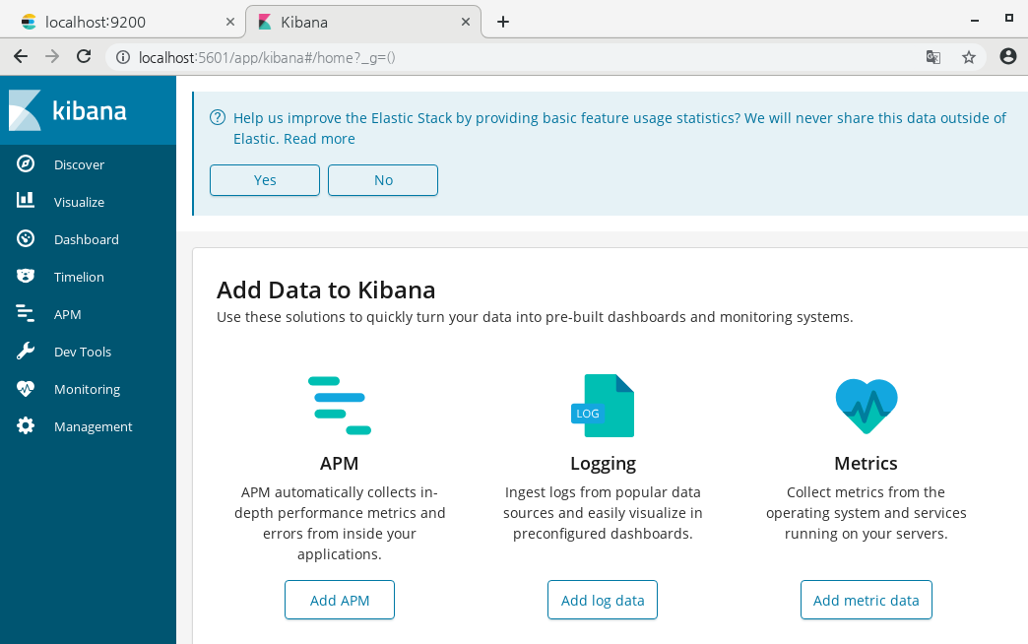Open Dev Tools wrench icon
The height and width of the screenshot is (644, 1028).
[26, 352]
